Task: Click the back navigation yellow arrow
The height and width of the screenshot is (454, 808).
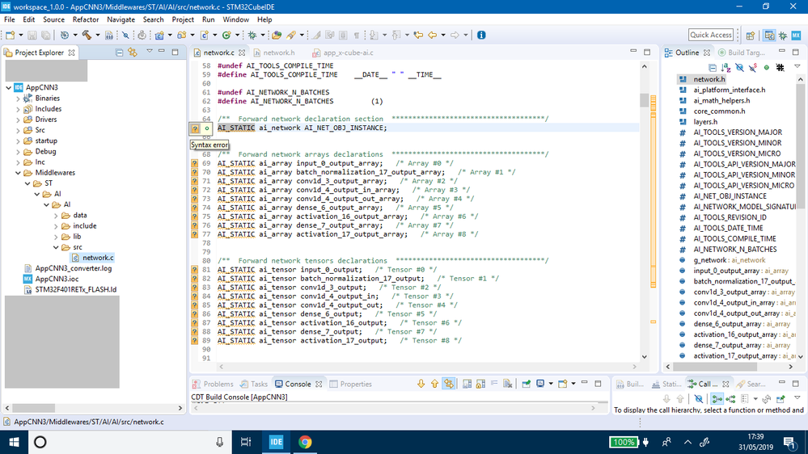Action: (x=432, y=35)
